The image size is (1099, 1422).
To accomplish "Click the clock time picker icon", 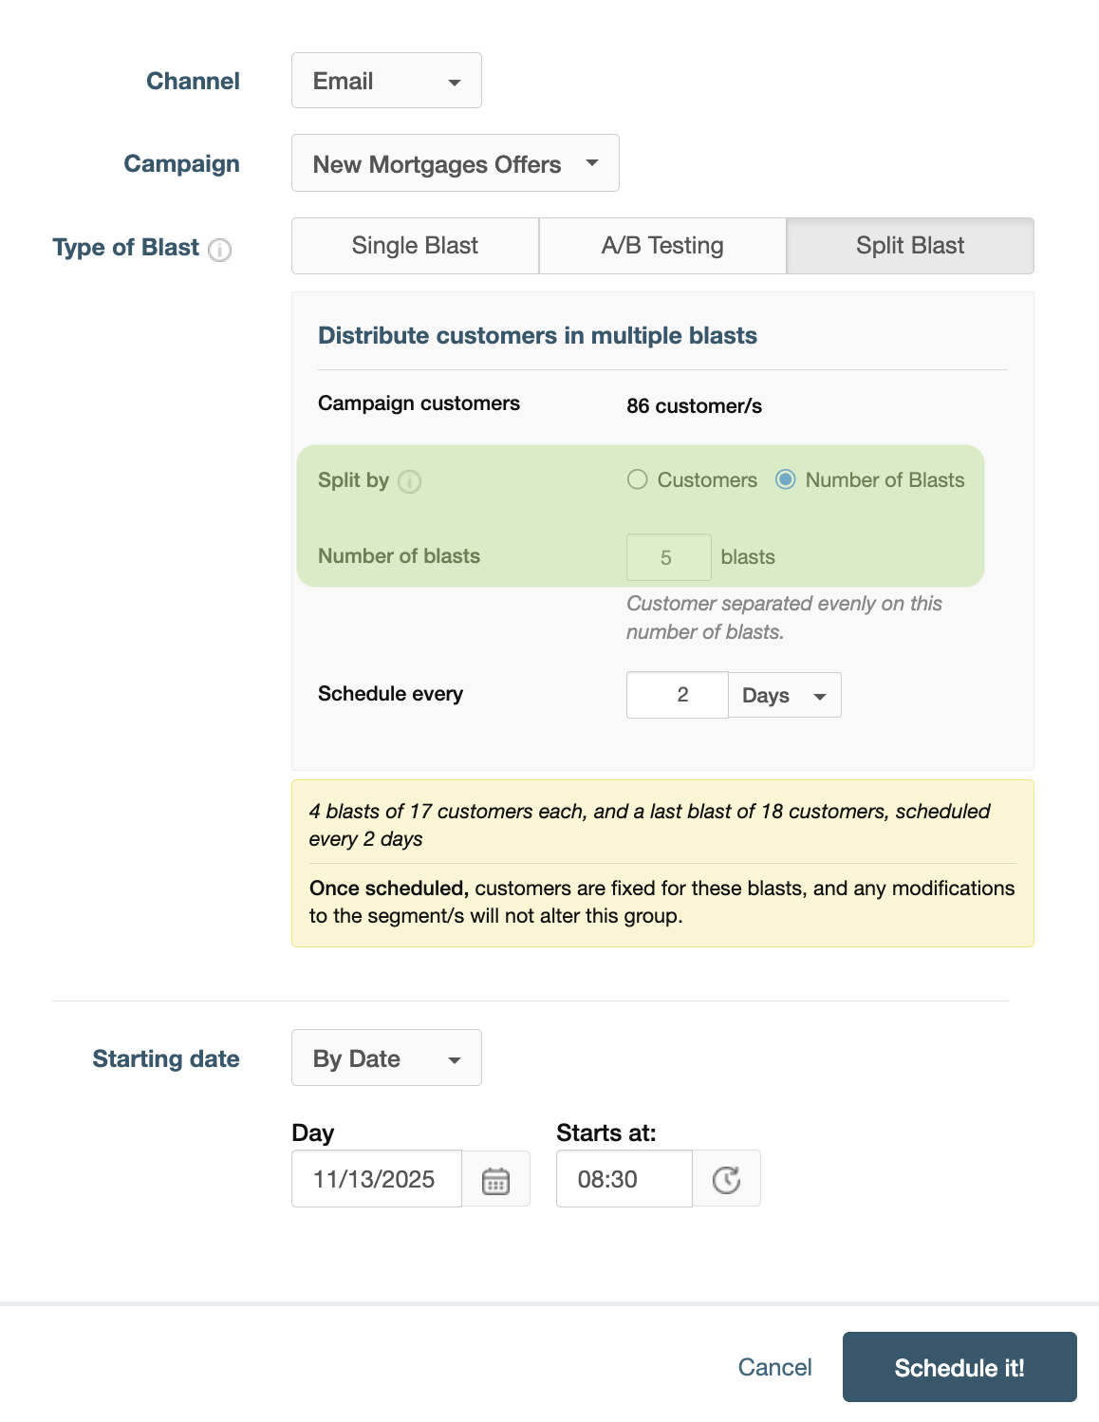I will 726,1180.
